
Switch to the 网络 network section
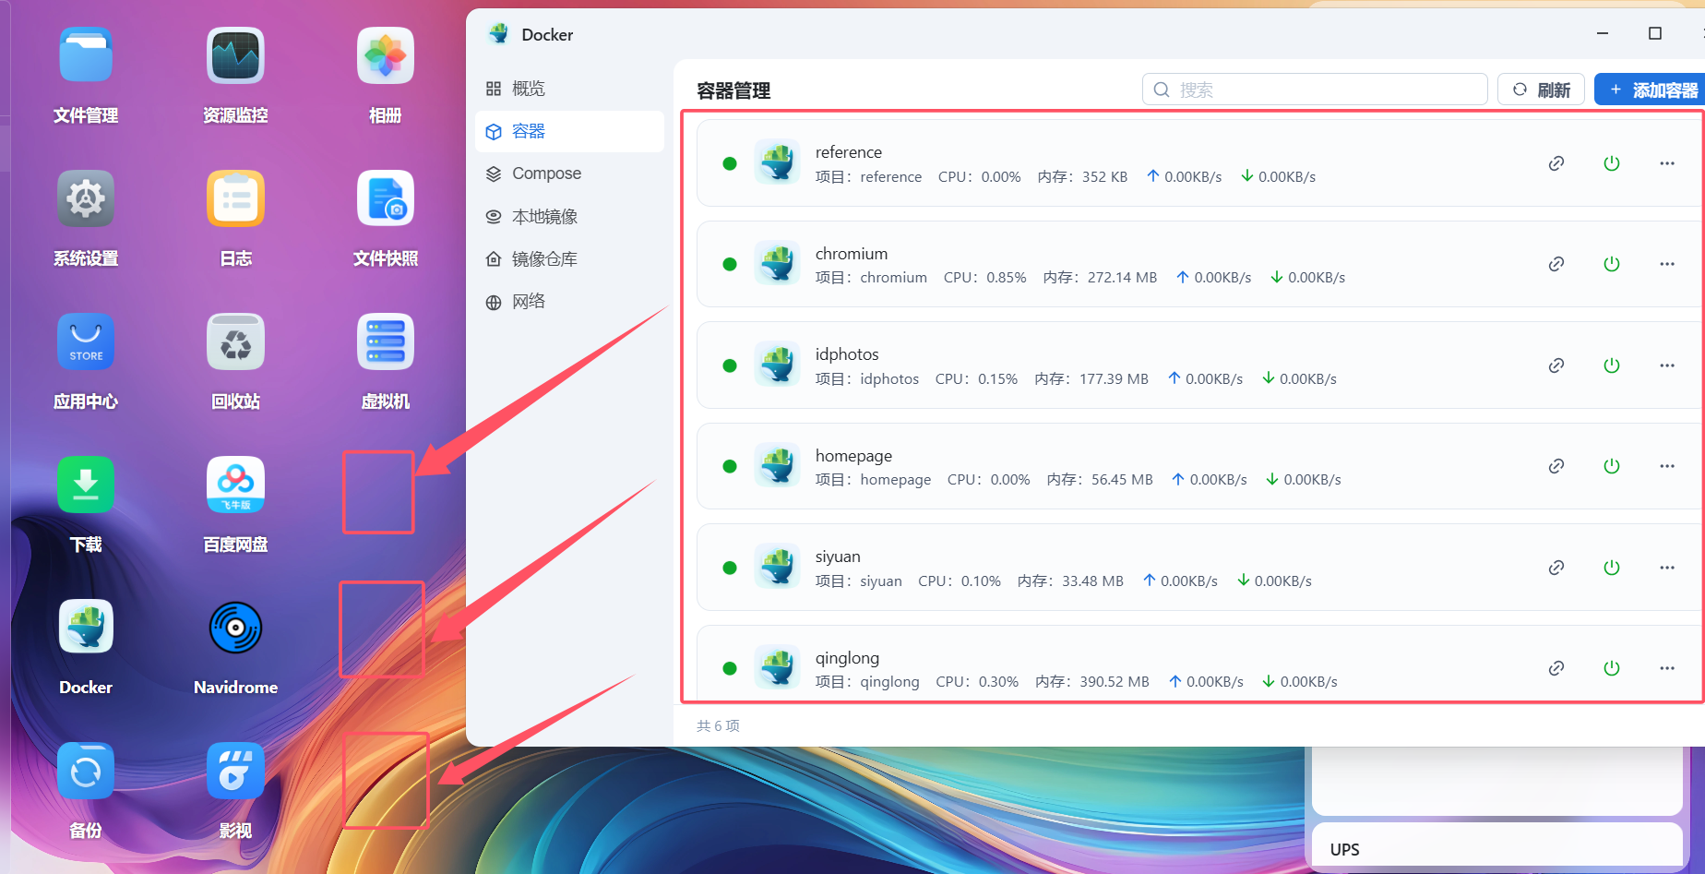click(569, 302)
